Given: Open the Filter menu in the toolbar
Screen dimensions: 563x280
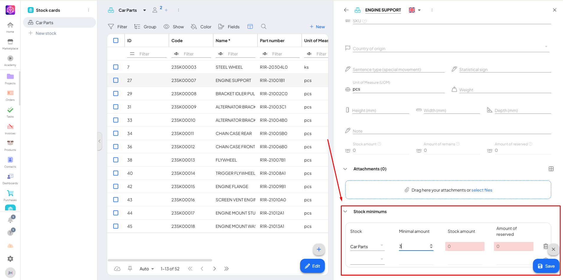Looking at the screenshot, I should (x=118, y=27).
